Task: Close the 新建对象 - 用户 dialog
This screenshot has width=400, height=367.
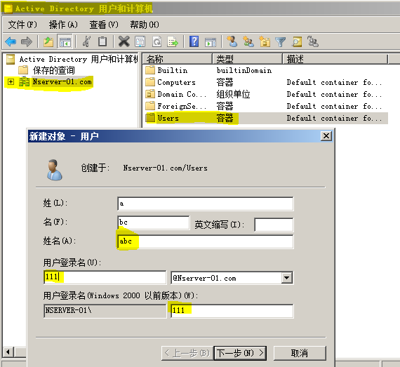Action: point(326,136)
